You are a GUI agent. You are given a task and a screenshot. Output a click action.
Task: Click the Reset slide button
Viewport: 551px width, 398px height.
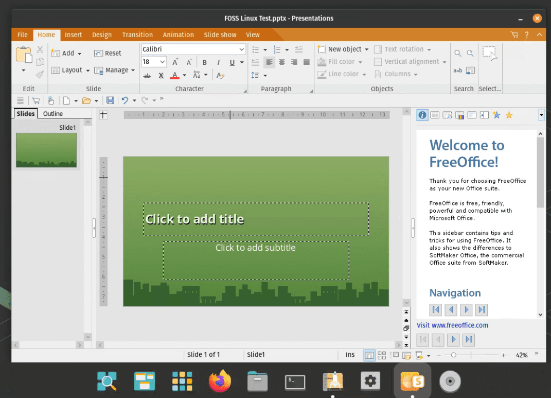click(x=108, y=53)
